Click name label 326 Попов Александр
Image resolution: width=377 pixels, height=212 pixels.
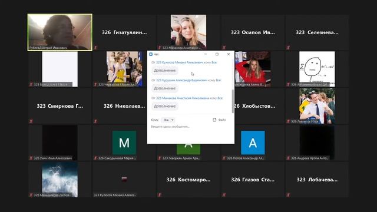point(245,158)
